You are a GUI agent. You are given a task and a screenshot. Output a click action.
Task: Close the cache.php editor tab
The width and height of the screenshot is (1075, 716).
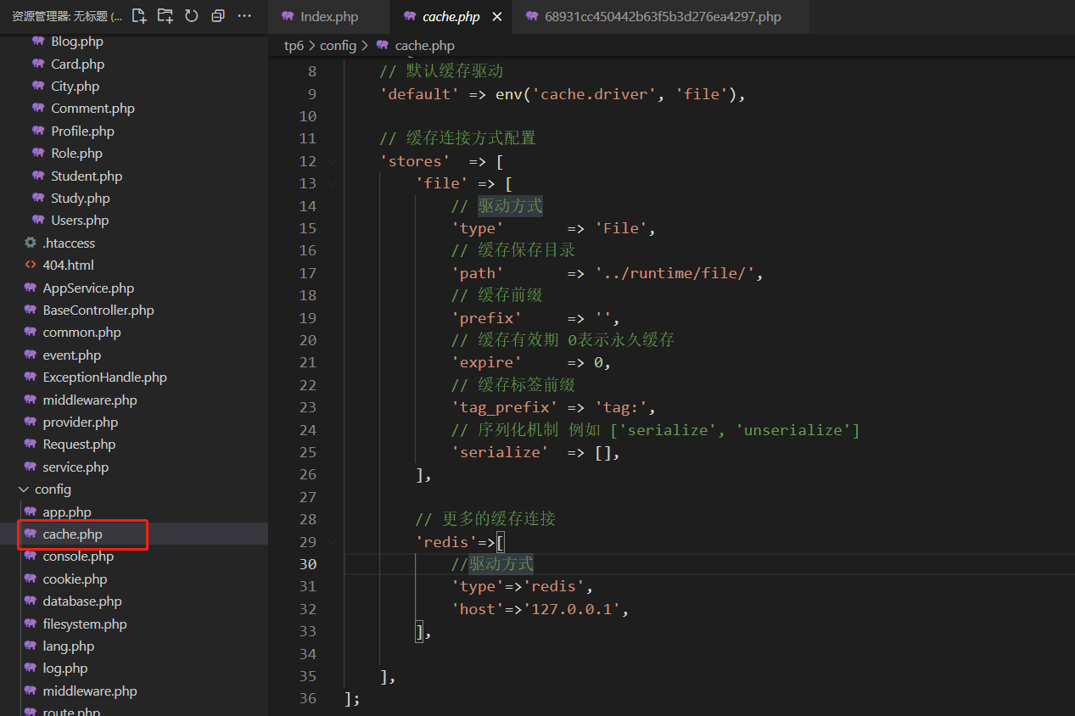click(497, 17)
